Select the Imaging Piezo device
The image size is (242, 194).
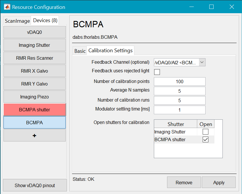(34, 97)
